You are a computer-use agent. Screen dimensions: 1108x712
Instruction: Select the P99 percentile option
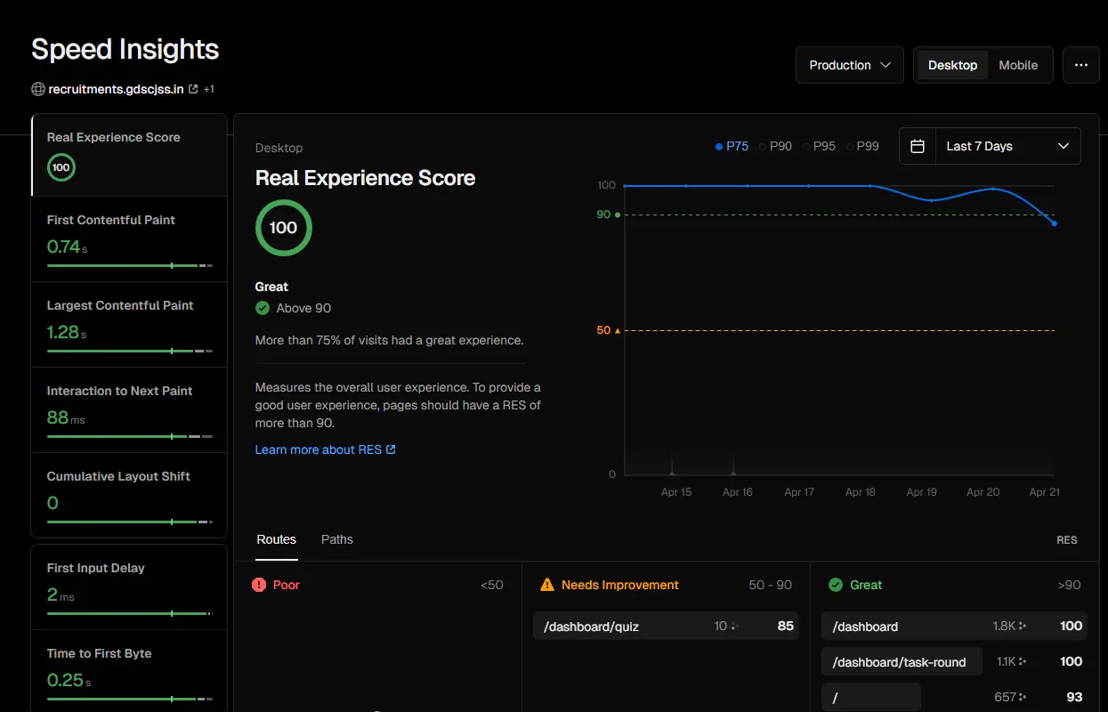[862, 146]
